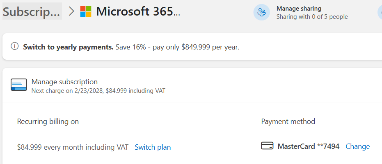Image resolution: width=382 pixels, height=164 pixels.
Task: Click the Subscriptions breadcrumb link
Action: point(32,11)
